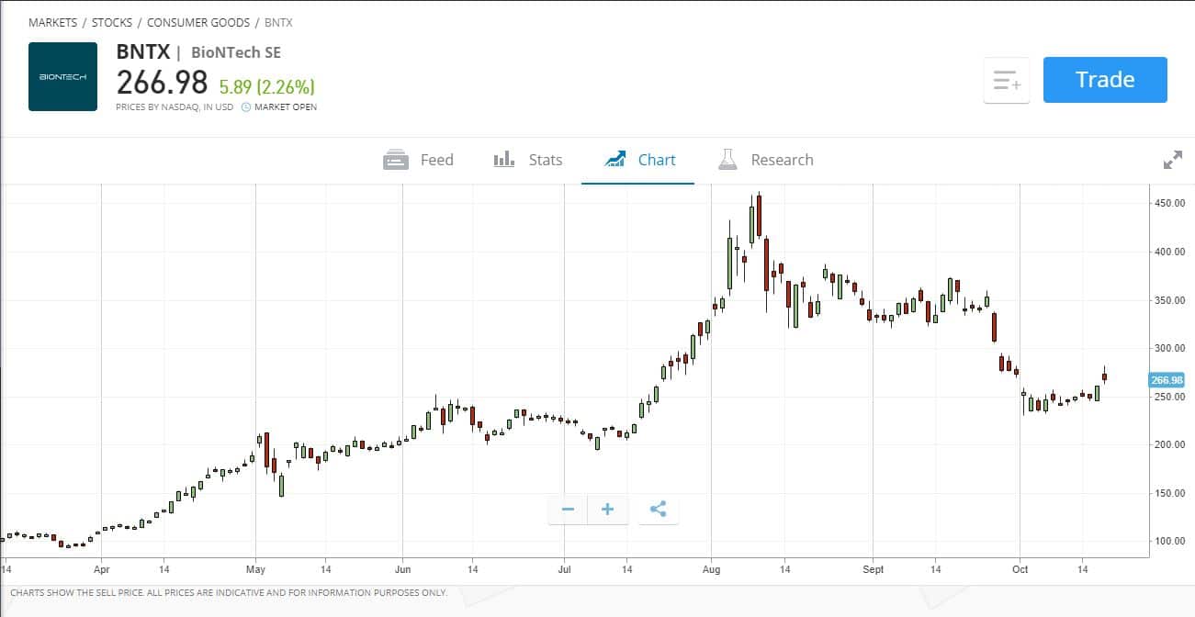This screenshot has height=617, width=1195.
Task: Click the Feed tab icon
Action: (396, 160)
